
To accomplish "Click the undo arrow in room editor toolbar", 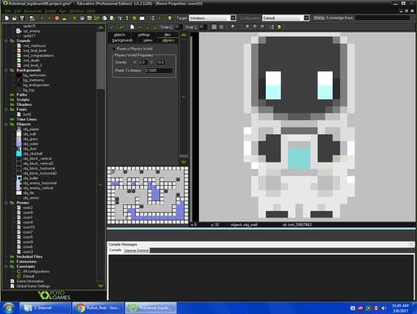I will [x=122, y=27].
